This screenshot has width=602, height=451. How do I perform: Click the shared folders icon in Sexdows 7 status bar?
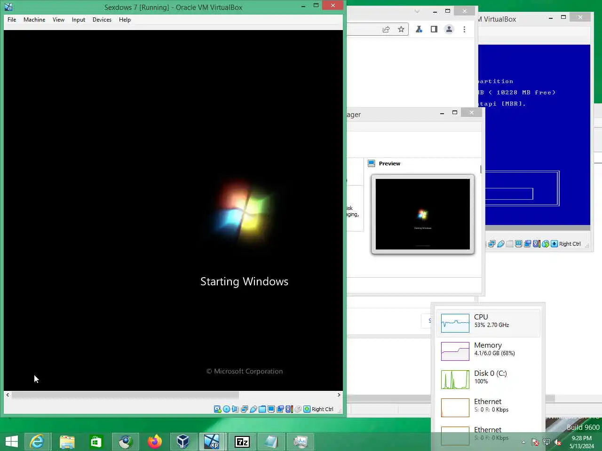coord(262,409)
